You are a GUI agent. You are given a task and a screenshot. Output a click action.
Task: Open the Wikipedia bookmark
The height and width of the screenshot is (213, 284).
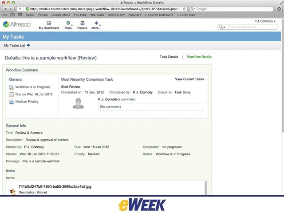point(97,15)
